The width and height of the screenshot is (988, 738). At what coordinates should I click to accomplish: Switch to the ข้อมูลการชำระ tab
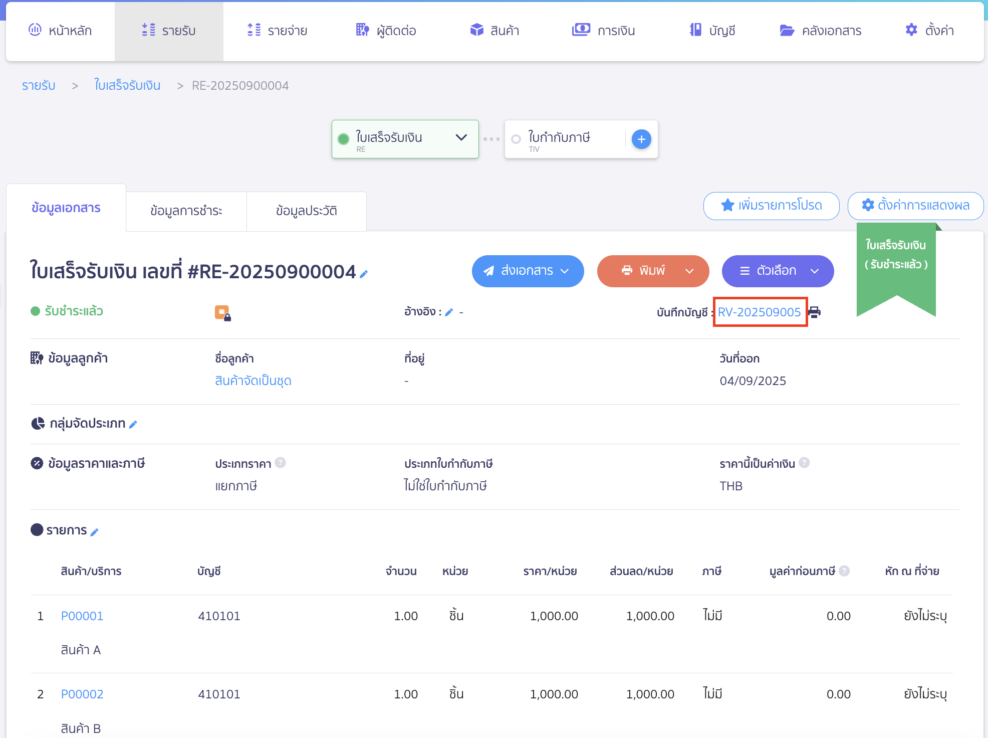[186, 211]
